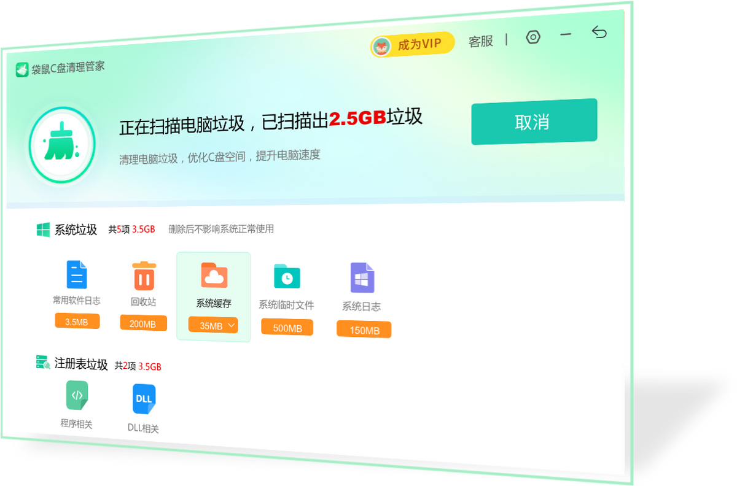
Task: Select the 程序相关 code file icon
Action: (x=77, y=395)
